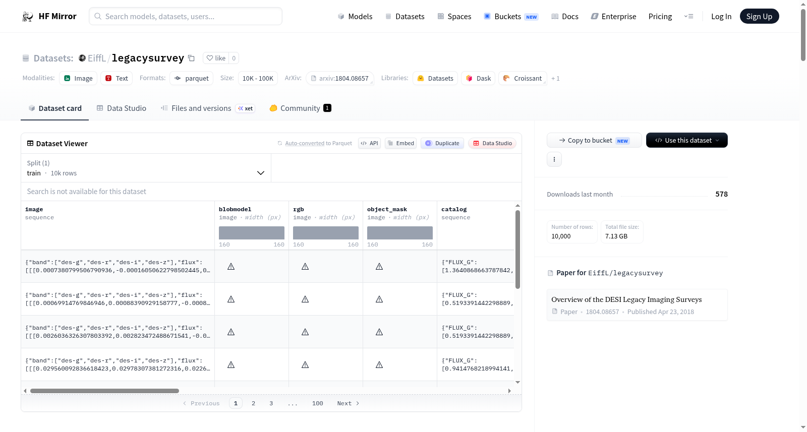Click warning icon in first row rgb cell

[305, 266]
